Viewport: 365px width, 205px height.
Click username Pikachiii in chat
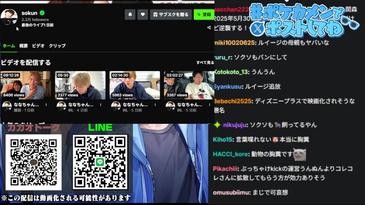pos(225,169)
